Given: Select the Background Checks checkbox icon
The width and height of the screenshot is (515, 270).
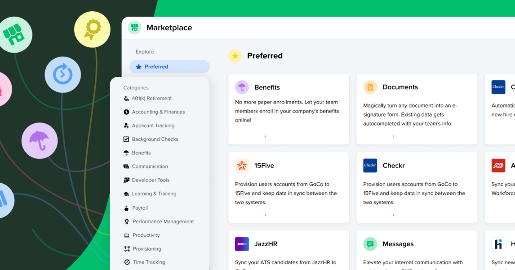Looking at the screenshot, I should click(x=126, y=139).
